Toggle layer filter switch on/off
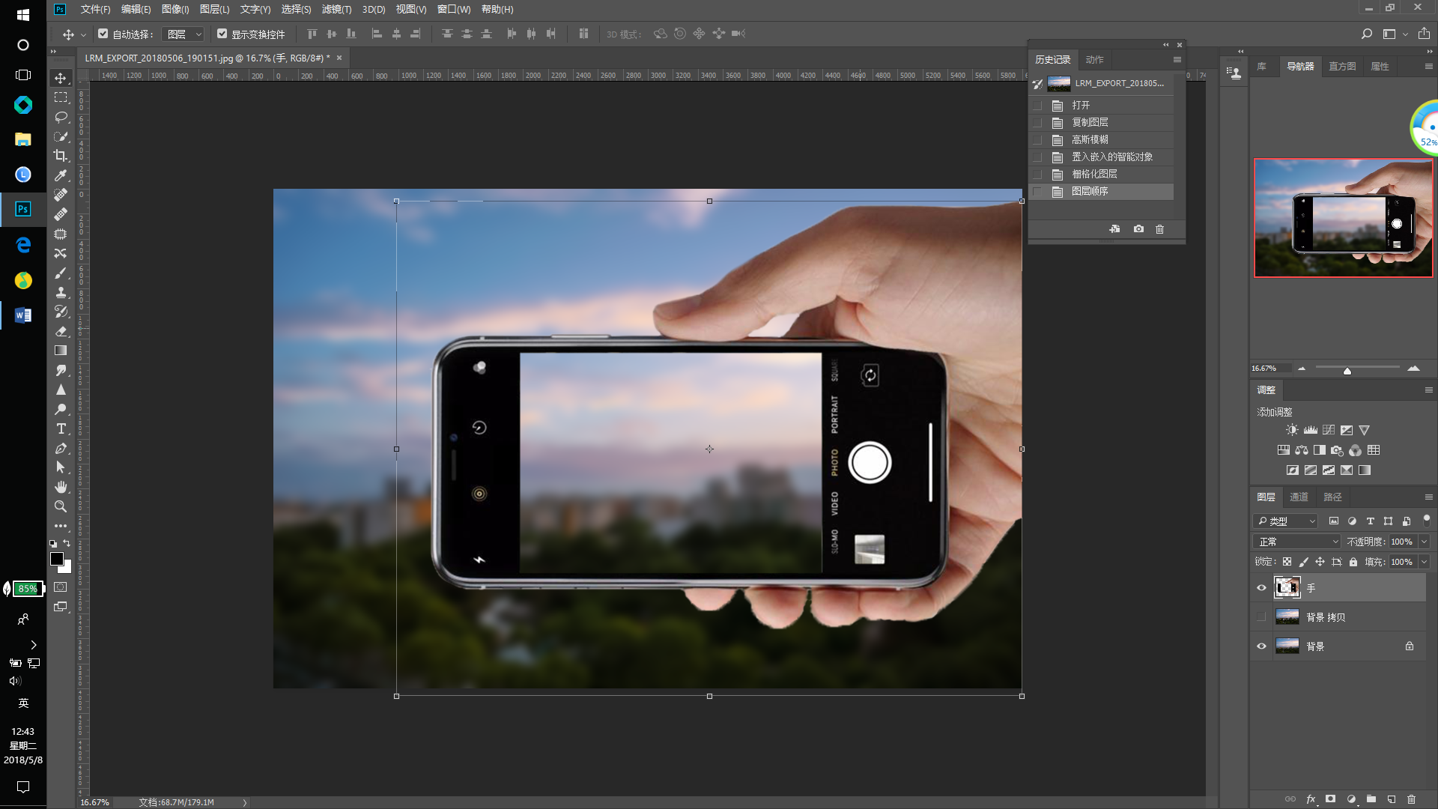The image size is (1438, 809). point(1426,520)
